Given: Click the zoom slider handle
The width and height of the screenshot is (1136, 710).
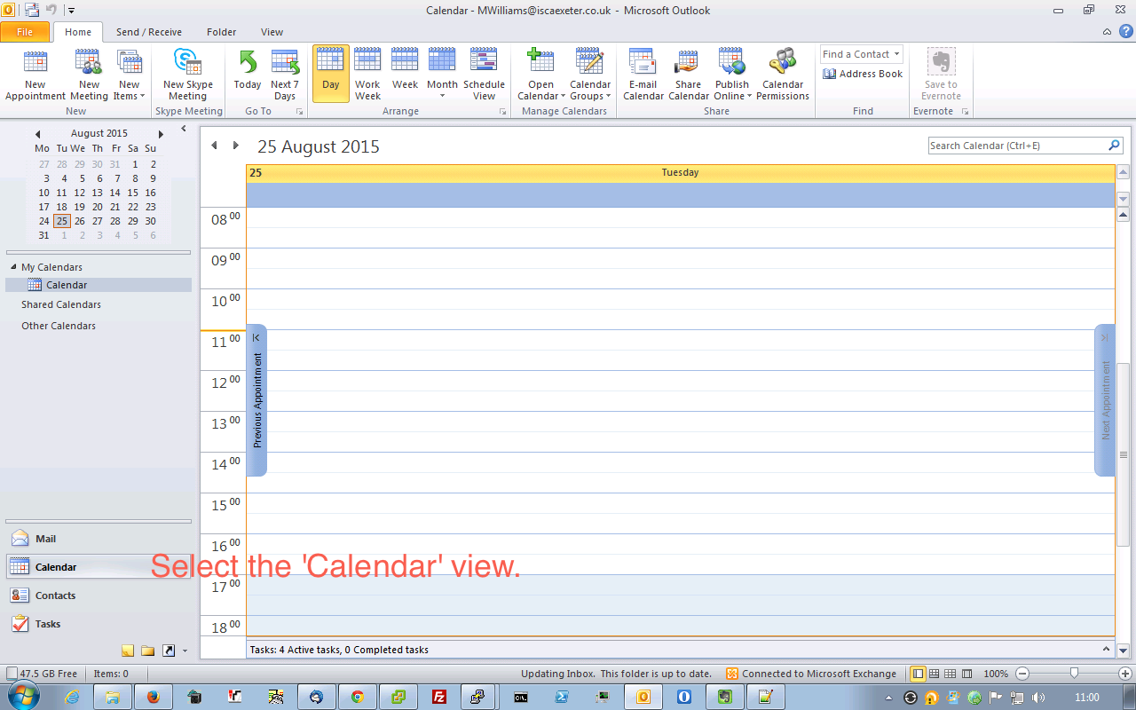Looking at the screenshot, I should pyautogui.click(x=1074, y=674).
